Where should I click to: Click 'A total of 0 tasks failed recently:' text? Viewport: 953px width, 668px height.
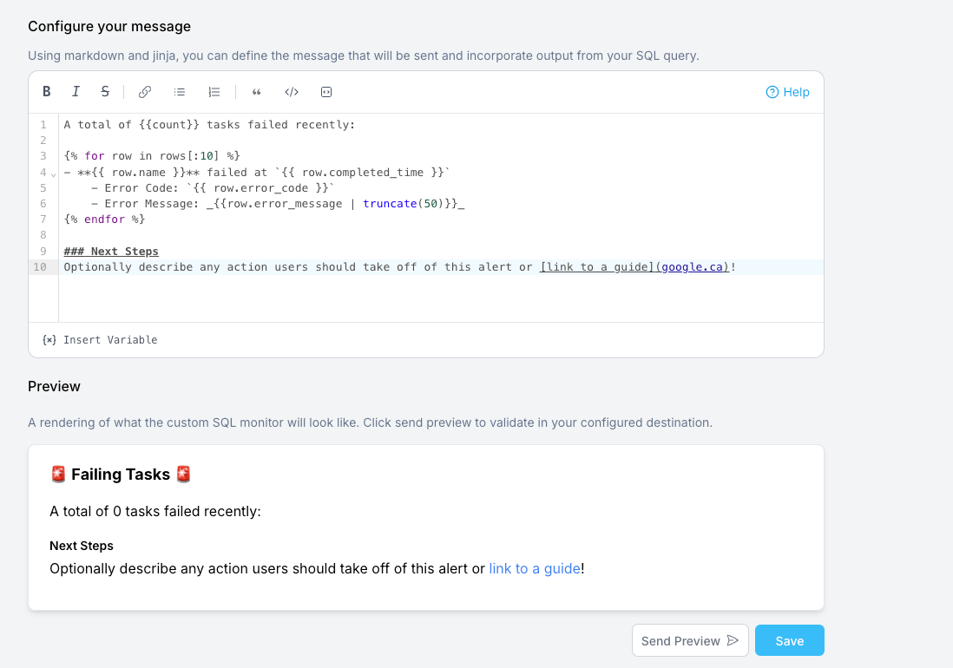pyautogui.click(x=155, y=511)
